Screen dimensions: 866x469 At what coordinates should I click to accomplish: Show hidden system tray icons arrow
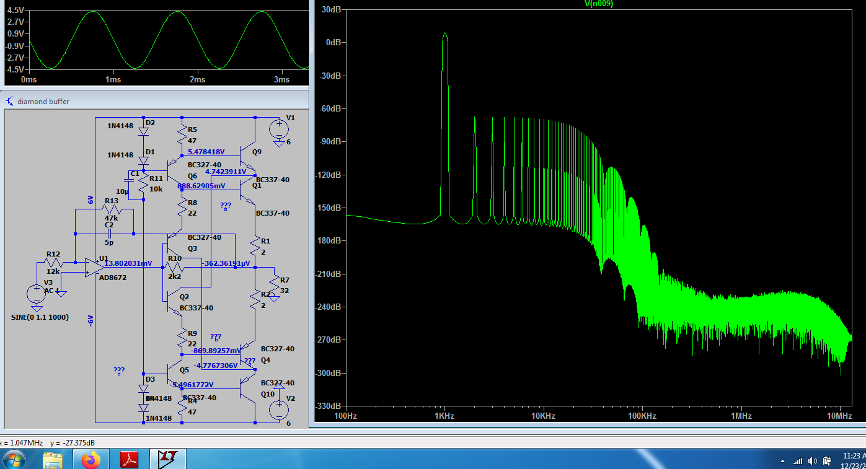(782, 462)
